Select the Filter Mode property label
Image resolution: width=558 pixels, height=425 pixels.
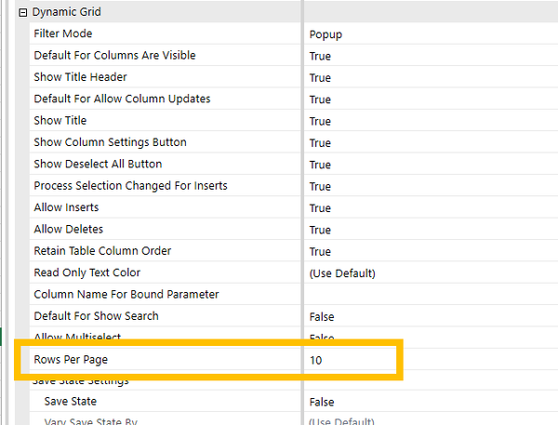[x=62, y=33]
